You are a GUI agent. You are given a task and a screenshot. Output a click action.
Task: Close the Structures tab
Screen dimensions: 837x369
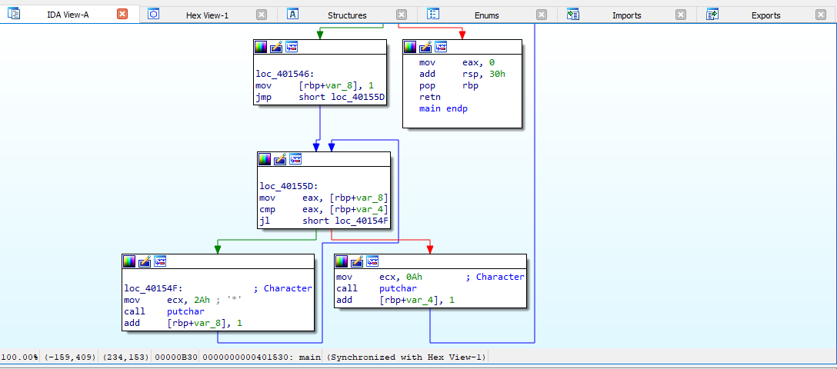[x=402, y=15]
